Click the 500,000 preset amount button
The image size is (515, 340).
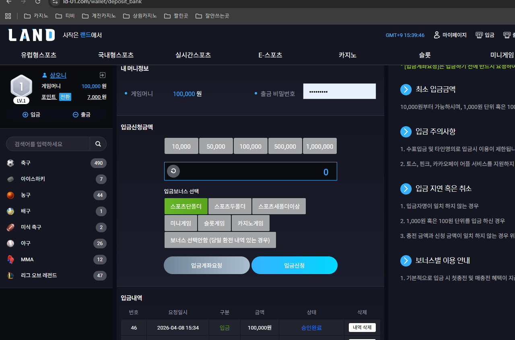(285, 146)
